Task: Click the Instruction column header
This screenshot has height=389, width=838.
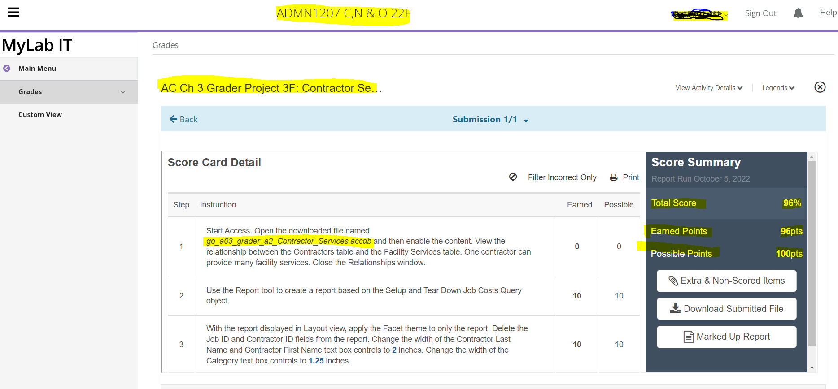Action: (x=218, y=205)
